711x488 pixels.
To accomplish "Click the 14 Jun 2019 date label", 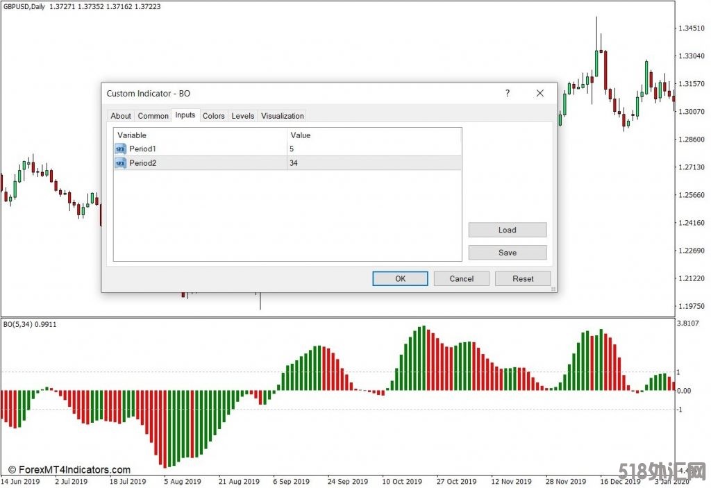I will (x=20, y=482).
